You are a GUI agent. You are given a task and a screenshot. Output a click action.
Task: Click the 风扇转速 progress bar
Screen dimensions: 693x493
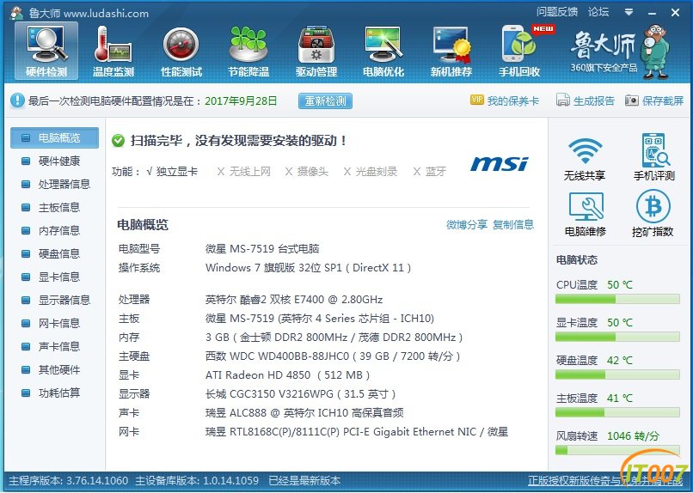617,451
